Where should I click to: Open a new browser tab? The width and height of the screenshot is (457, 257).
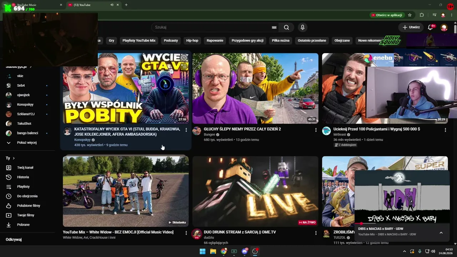coord(126,5)
